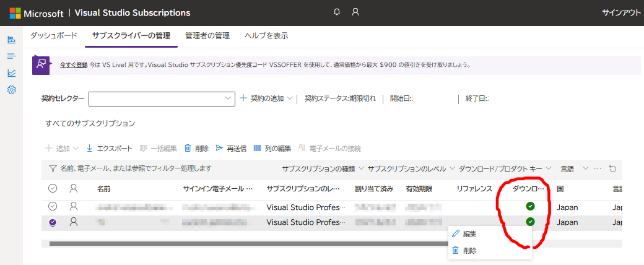Viewport: 644px width, 265px height.
Task: Click the Resend (再送信) toolbar button
Action: point(231,149)
